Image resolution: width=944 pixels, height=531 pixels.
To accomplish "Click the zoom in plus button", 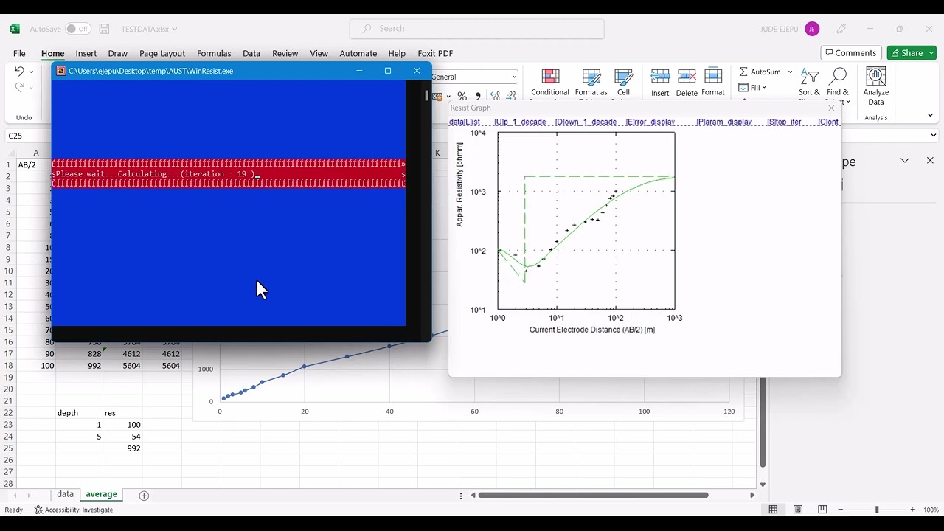I will 913,510.
